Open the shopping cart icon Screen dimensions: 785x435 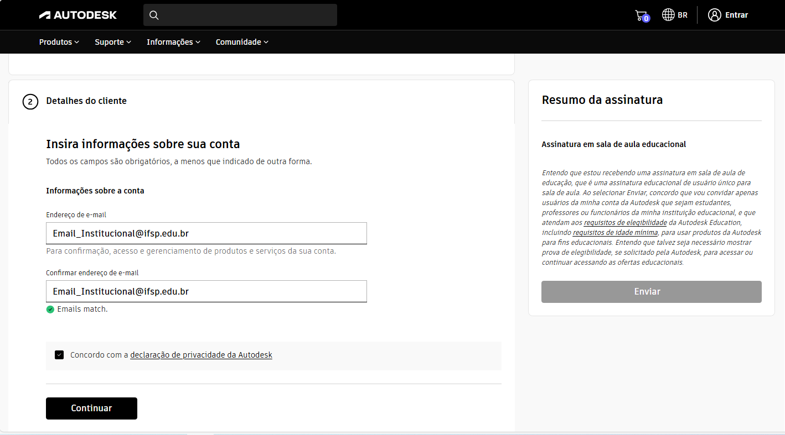pyautogui.click(x=642, y=15)
